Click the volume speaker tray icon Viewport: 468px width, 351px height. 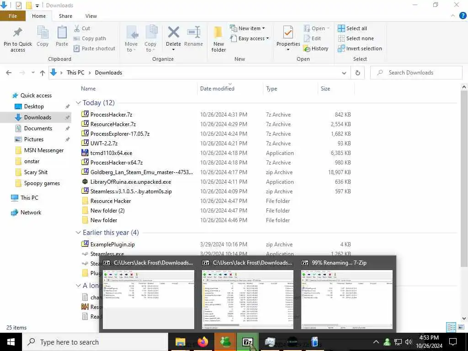pyautogui.click(x=408, y=342)
